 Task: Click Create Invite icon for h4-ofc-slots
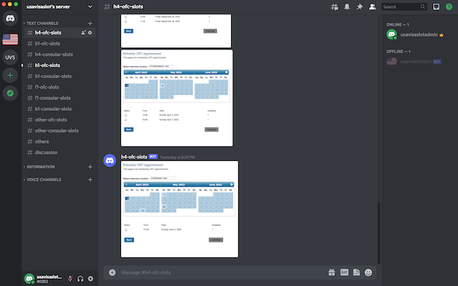83,33
